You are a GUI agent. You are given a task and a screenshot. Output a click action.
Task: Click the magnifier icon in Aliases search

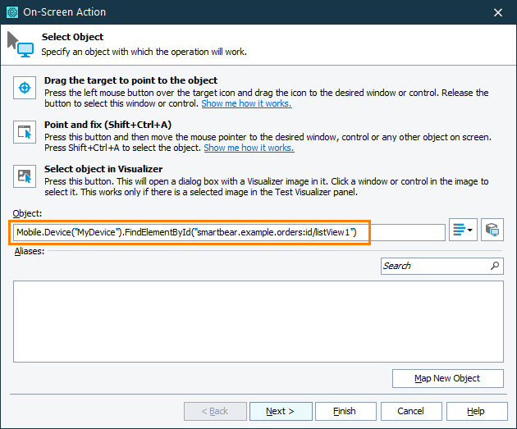[x=495, y=266]
